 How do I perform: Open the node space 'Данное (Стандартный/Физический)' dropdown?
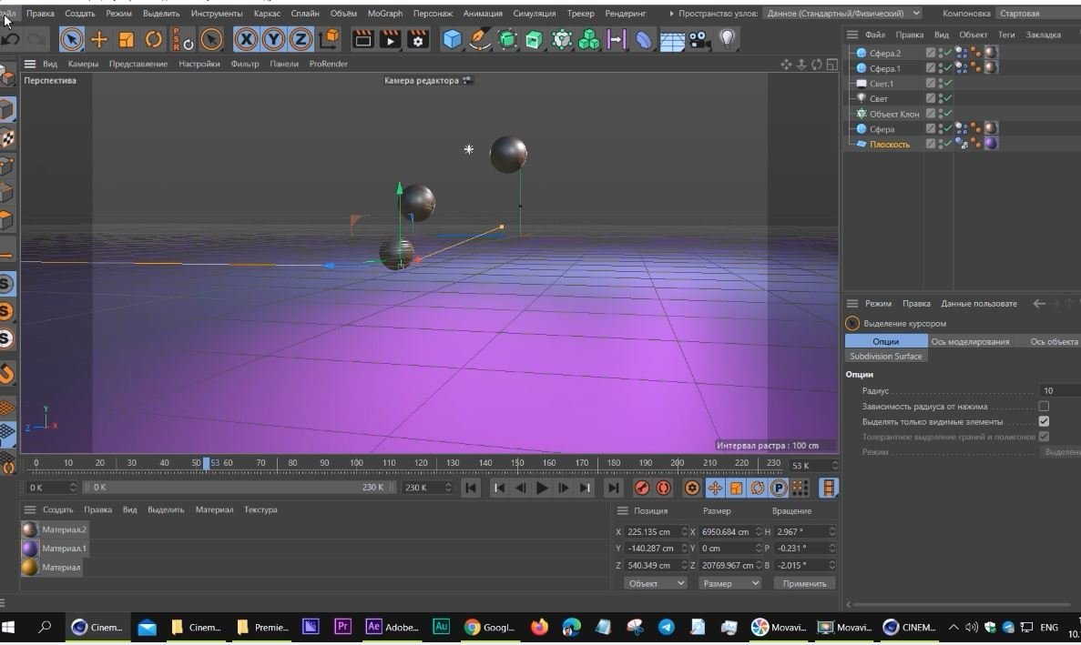843,13
